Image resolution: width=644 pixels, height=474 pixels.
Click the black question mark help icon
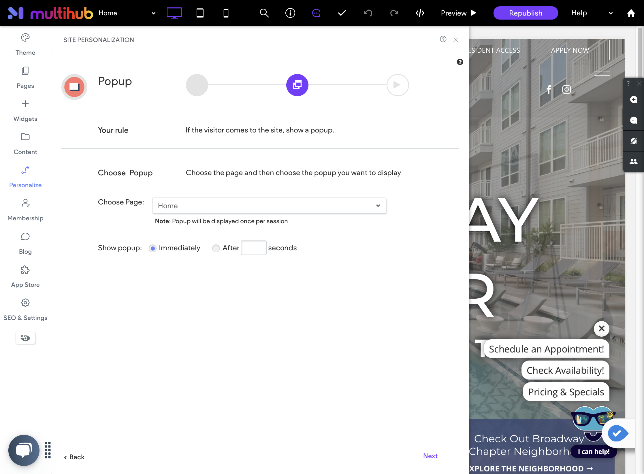(x=460, y=62)
